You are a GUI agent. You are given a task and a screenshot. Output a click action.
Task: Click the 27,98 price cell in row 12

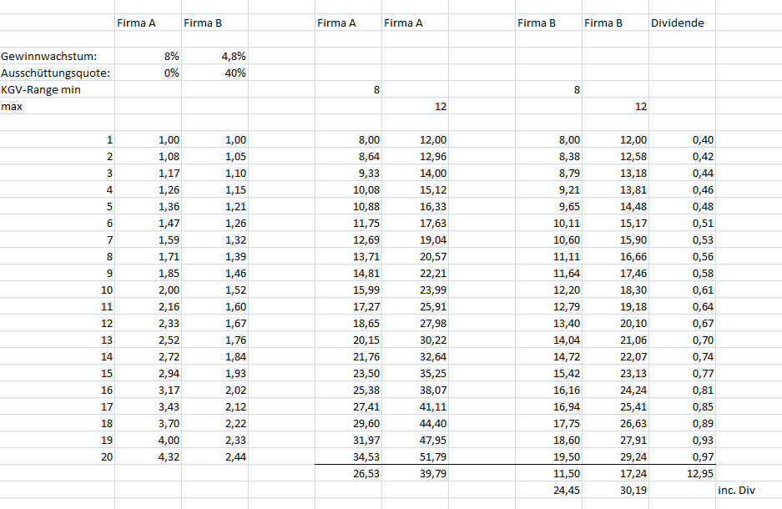415,323
